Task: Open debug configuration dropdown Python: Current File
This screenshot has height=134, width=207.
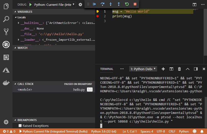Action: click(54, 5)
